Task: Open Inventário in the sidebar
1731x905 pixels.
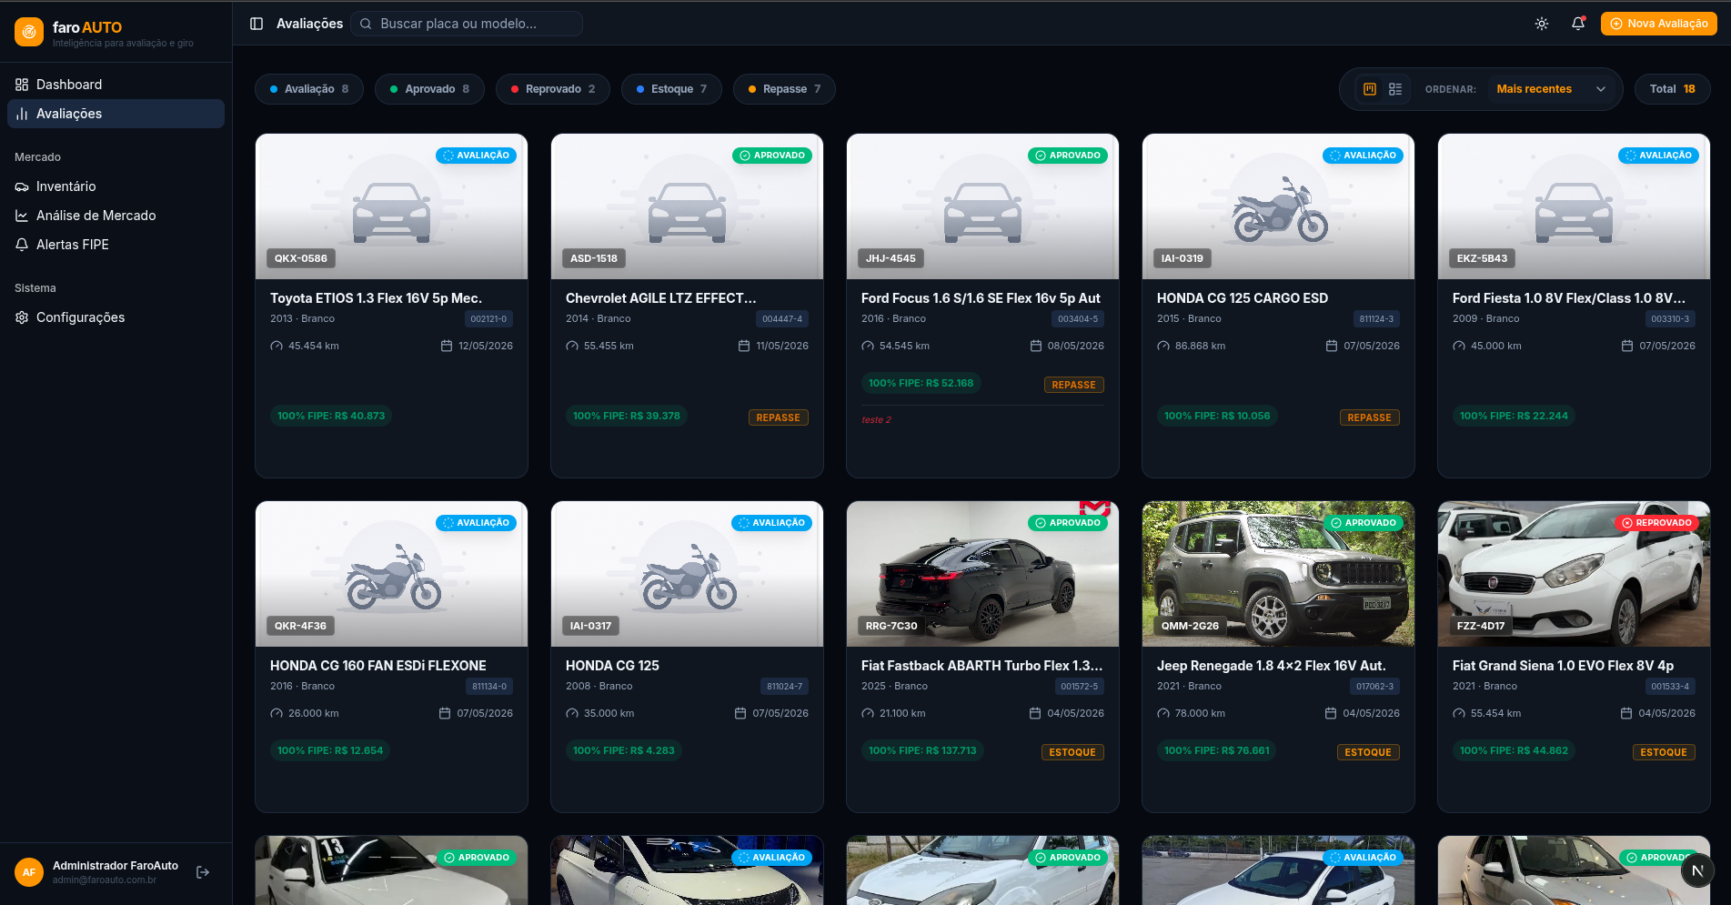Action: click(x=116, y=186)
